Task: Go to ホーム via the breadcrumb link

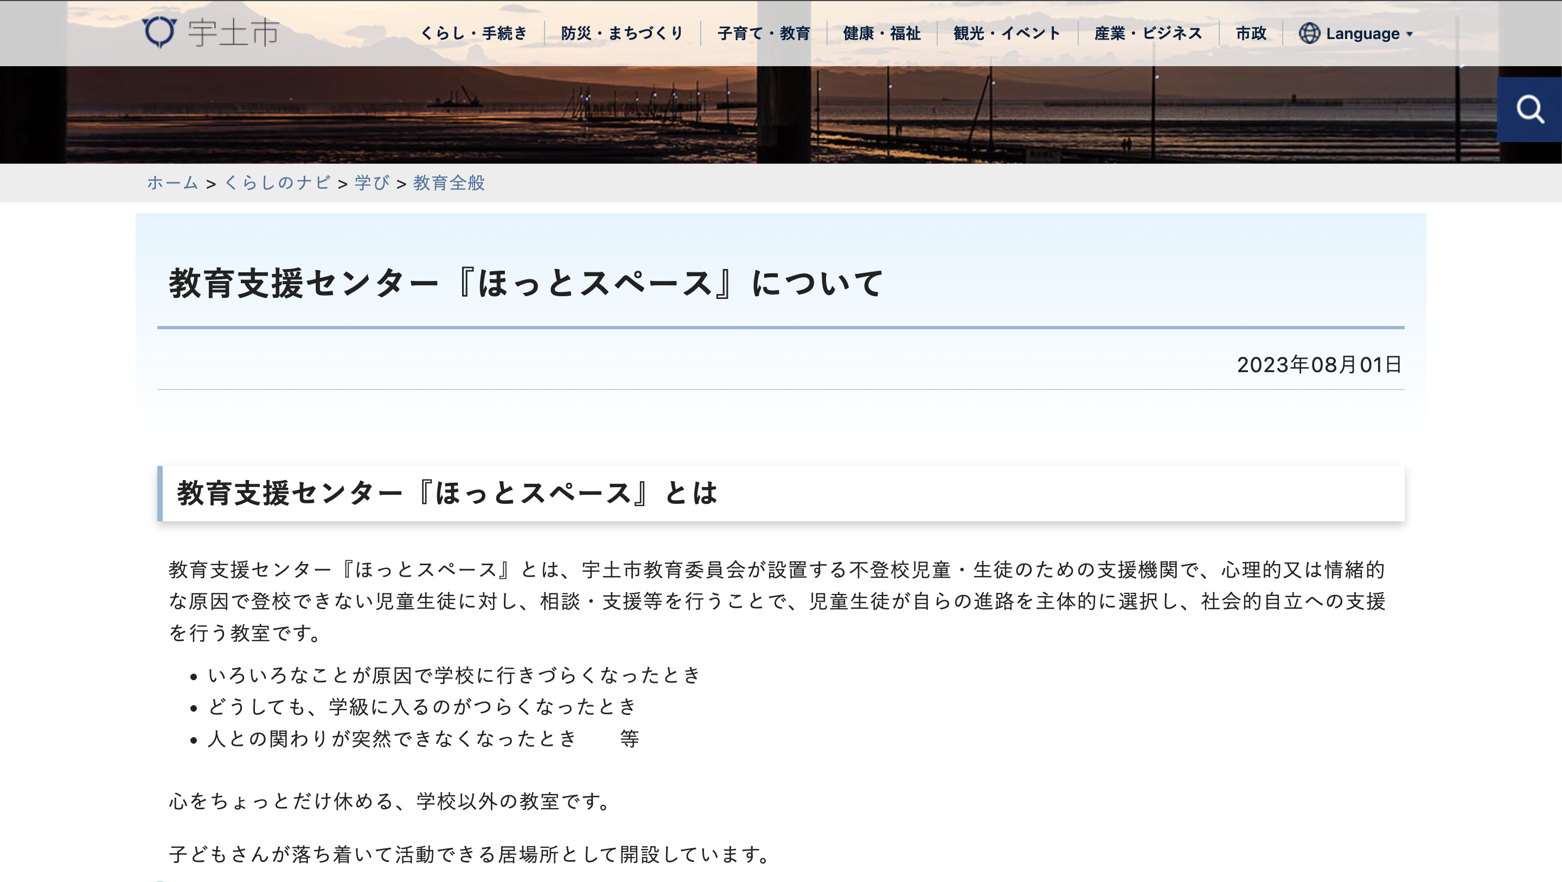Action: (172, 183)
